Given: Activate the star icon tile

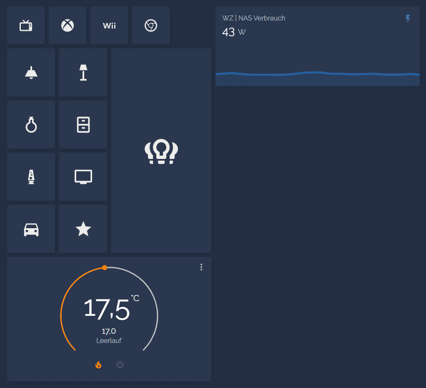Looking at the screenshot, I should coord(83,229).
